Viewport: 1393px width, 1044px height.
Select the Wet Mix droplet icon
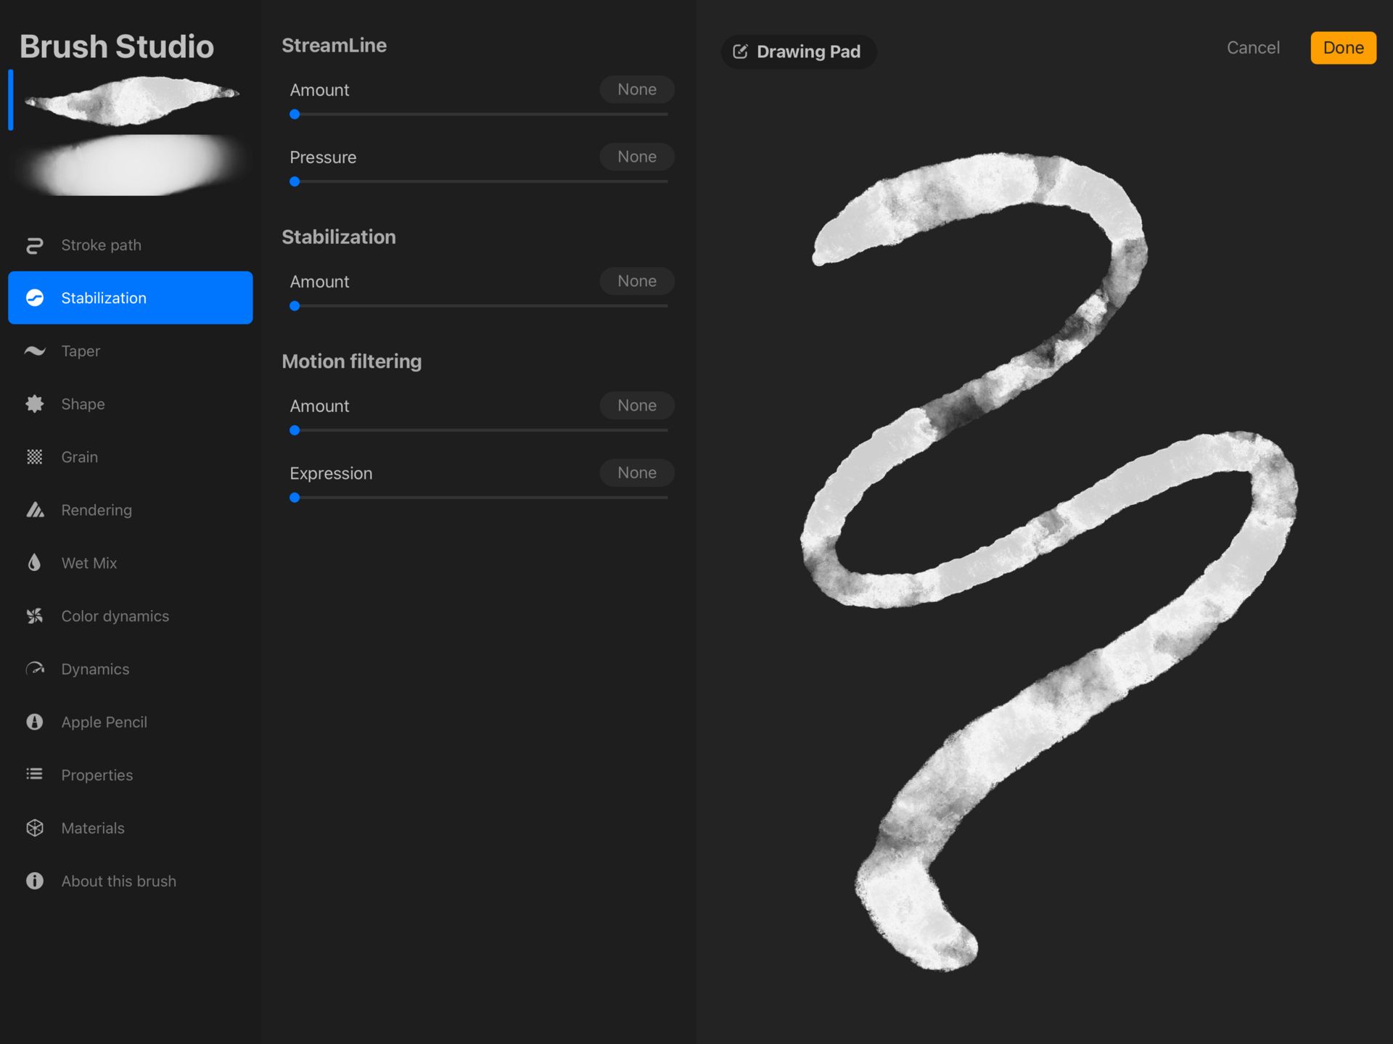35,563
